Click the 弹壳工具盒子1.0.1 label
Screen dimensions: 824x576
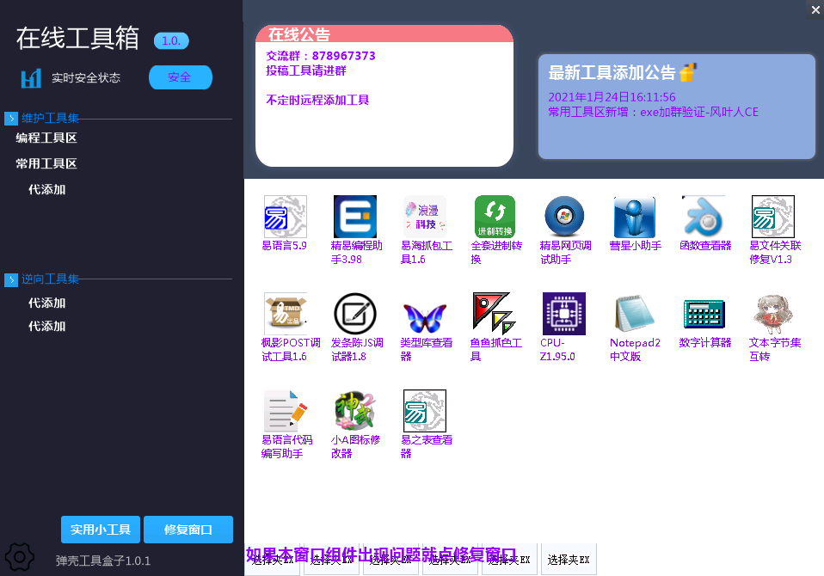point(103,561)
